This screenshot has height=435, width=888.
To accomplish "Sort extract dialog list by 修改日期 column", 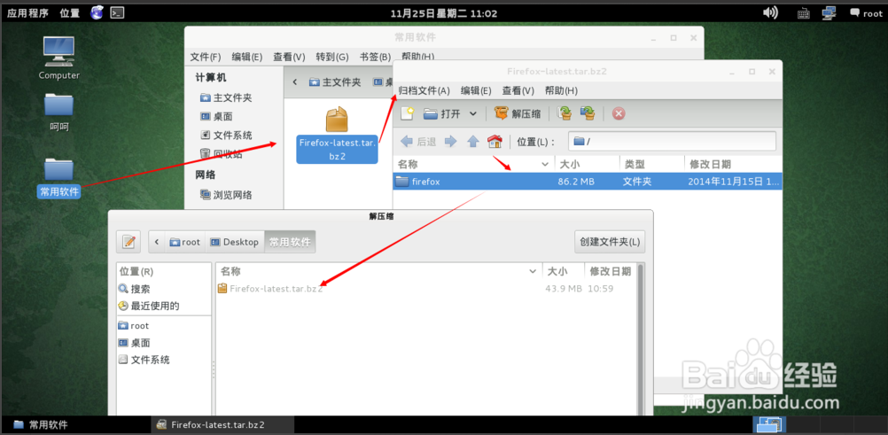I will tap(611, 271).
